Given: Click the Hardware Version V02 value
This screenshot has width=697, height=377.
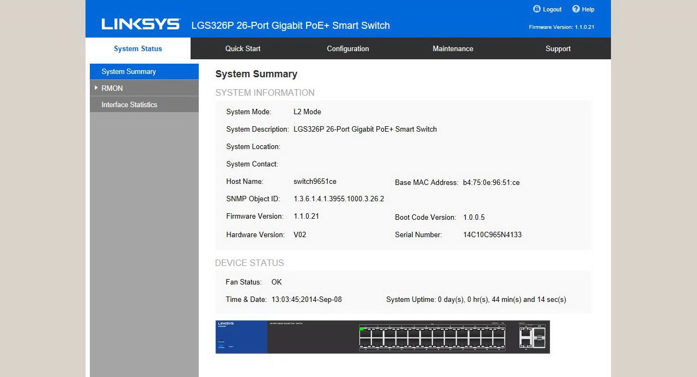Looking at the screenshot, I should (x=300, y=235).
